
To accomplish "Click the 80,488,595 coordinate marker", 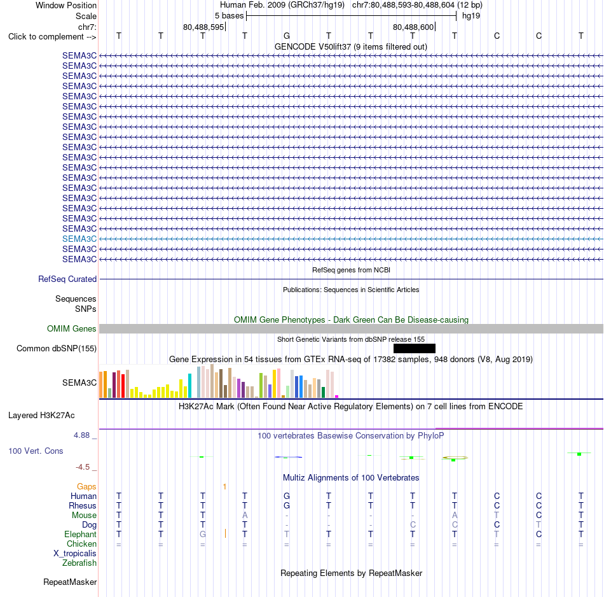I will tap(203, 27).
